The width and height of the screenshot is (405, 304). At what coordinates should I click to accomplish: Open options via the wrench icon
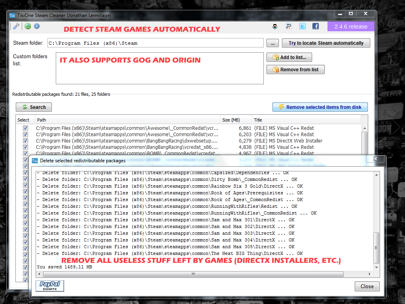(16, 26)
